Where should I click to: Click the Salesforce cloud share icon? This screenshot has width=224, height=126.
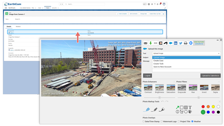point(170,43)
